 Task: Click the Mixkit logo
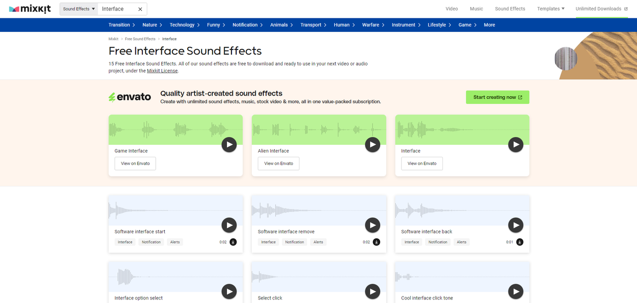coord(30,9)
